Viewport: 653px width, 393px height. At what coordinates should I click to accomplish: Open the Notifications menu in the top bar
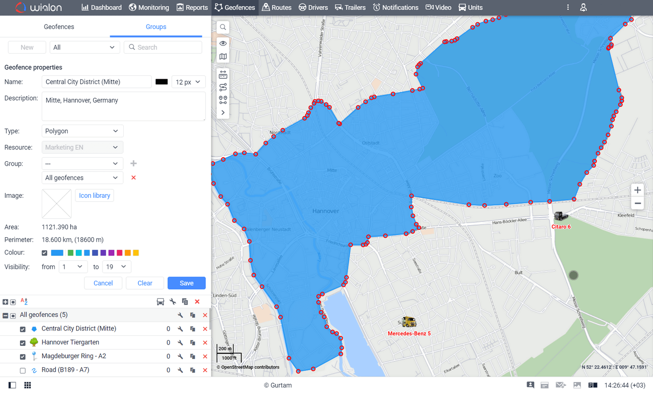[x=395, y=7]
